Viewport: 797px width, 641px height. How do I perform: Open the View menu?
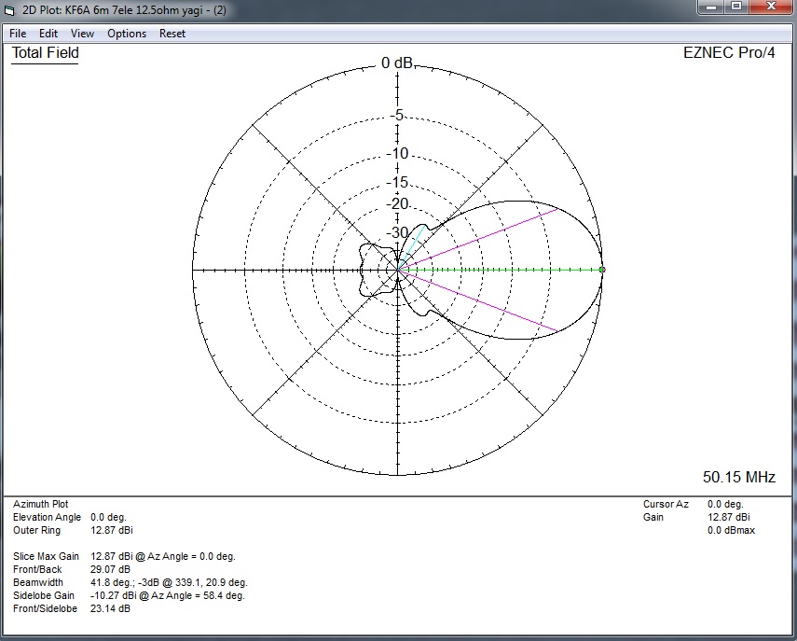tap(82, 34)
